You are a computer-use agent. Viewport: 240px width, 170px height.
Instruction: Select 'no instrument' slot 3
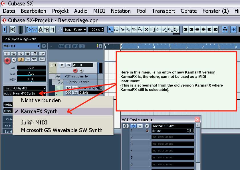173,144
